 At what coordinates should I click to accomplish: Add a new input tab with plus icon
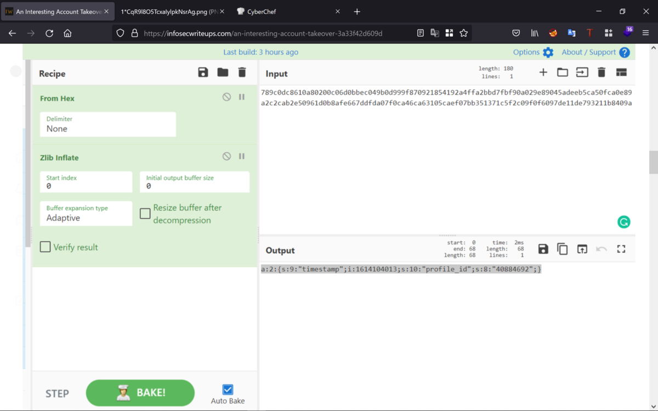pyautogui.click(x=543, y=72)
